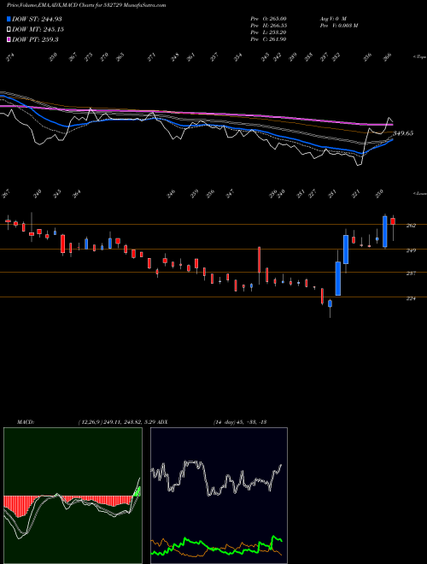
Task: Select the 'Pre L: 253.20' low value
Action: tap(268, 32)
